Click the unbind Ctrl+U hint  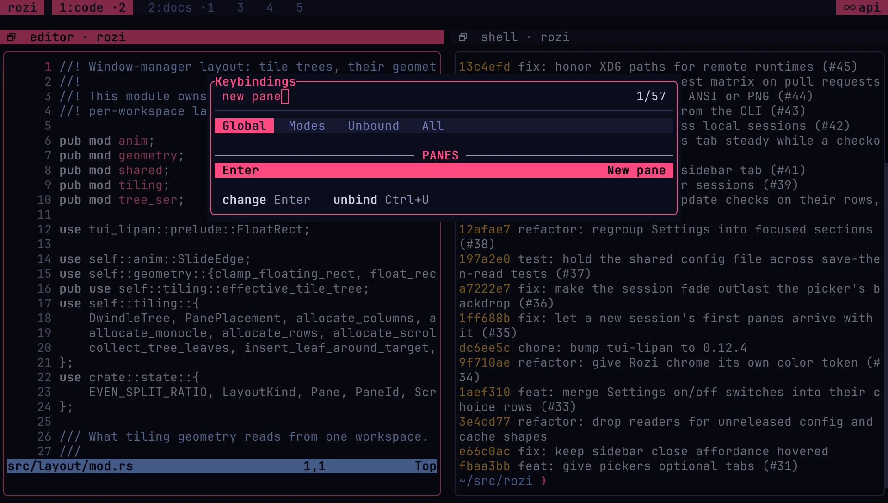381,200
